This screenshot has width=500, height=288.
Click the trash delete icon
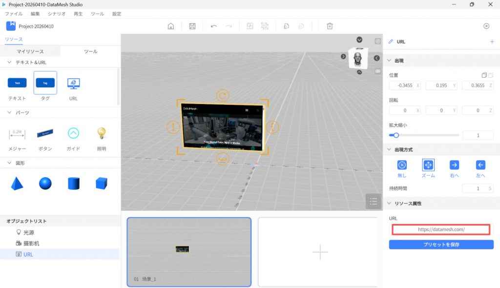pyautogui.click(x=330, y=26)
